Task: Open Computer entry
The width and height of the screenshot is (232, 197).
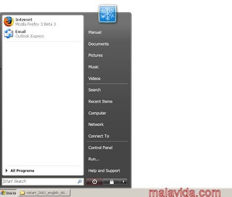Action: pos(97,113)
